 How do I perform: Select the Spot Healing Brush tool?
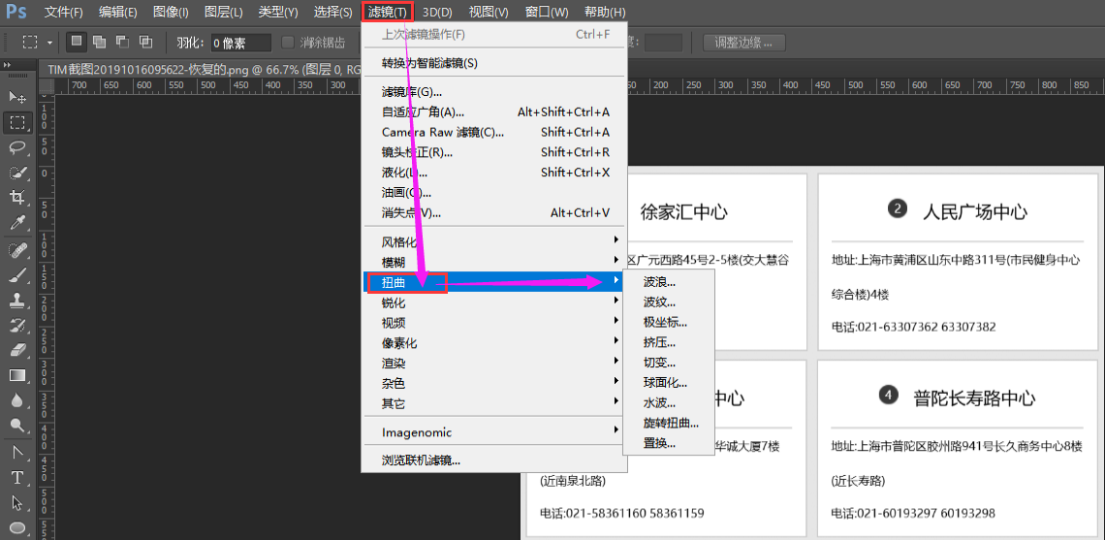17,250
